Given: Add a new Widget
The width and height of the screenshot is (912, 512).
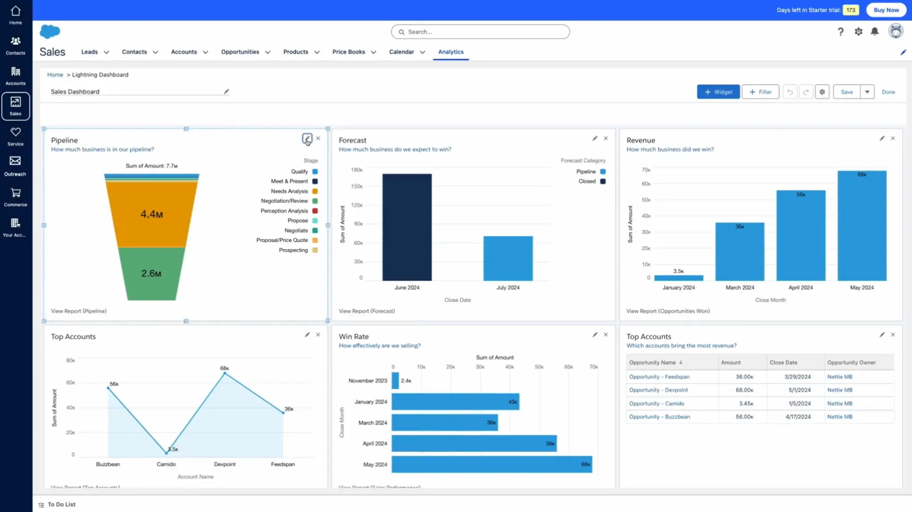Looking at the screenshot, I should pyautogui.click(x=718, y=92).
